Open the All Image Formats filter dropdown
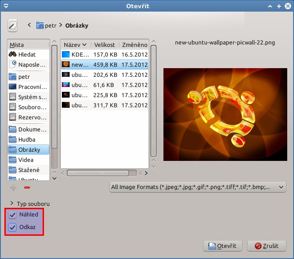 (x=198, y=187)
